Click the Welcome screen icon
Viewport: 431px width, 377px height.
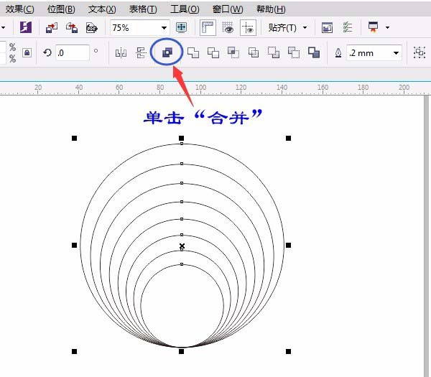(327, 28)
